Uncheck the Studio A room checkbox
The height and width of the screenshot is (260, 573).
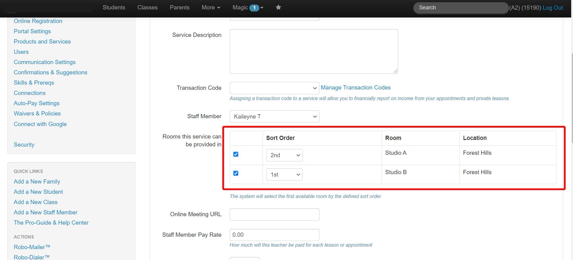[236, 154]
